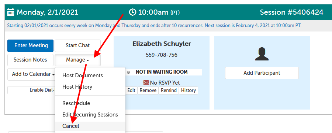The width and height of the screenshot is (332, 133).
Task: Click the Remind button for participant
Action: pos(169,90)
